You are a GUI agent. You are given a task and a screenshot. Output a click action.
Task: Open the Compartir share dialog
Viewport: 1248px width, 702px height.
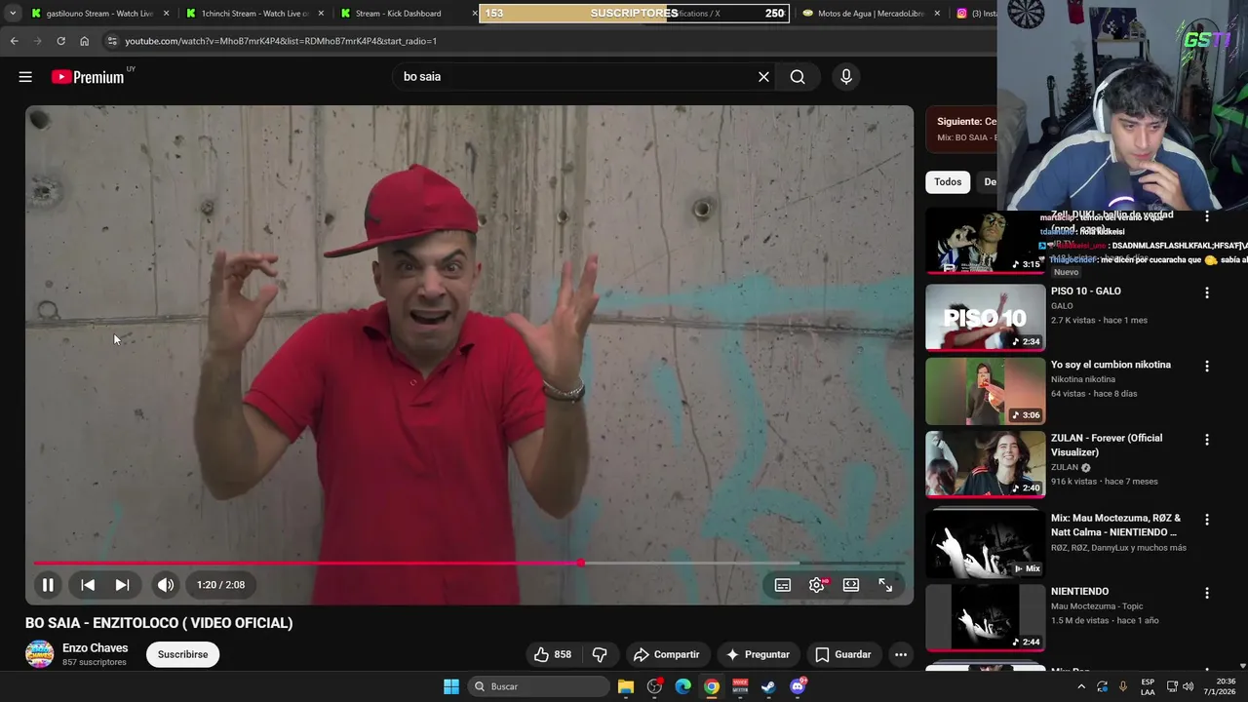tap(666, 654)
